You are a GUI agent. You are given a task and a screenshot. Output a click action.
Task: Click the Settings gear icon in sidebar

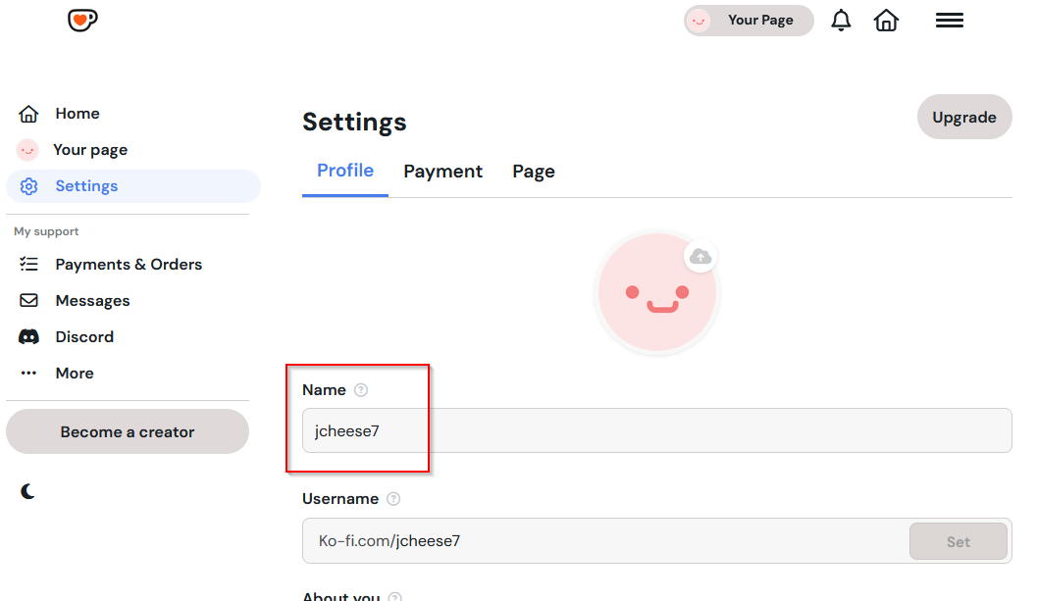[x=29, y=185]
